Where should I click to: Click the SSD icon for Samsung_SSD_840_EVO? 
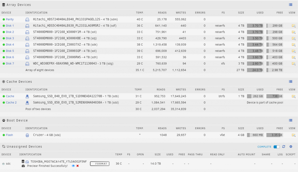pos(27,96)
